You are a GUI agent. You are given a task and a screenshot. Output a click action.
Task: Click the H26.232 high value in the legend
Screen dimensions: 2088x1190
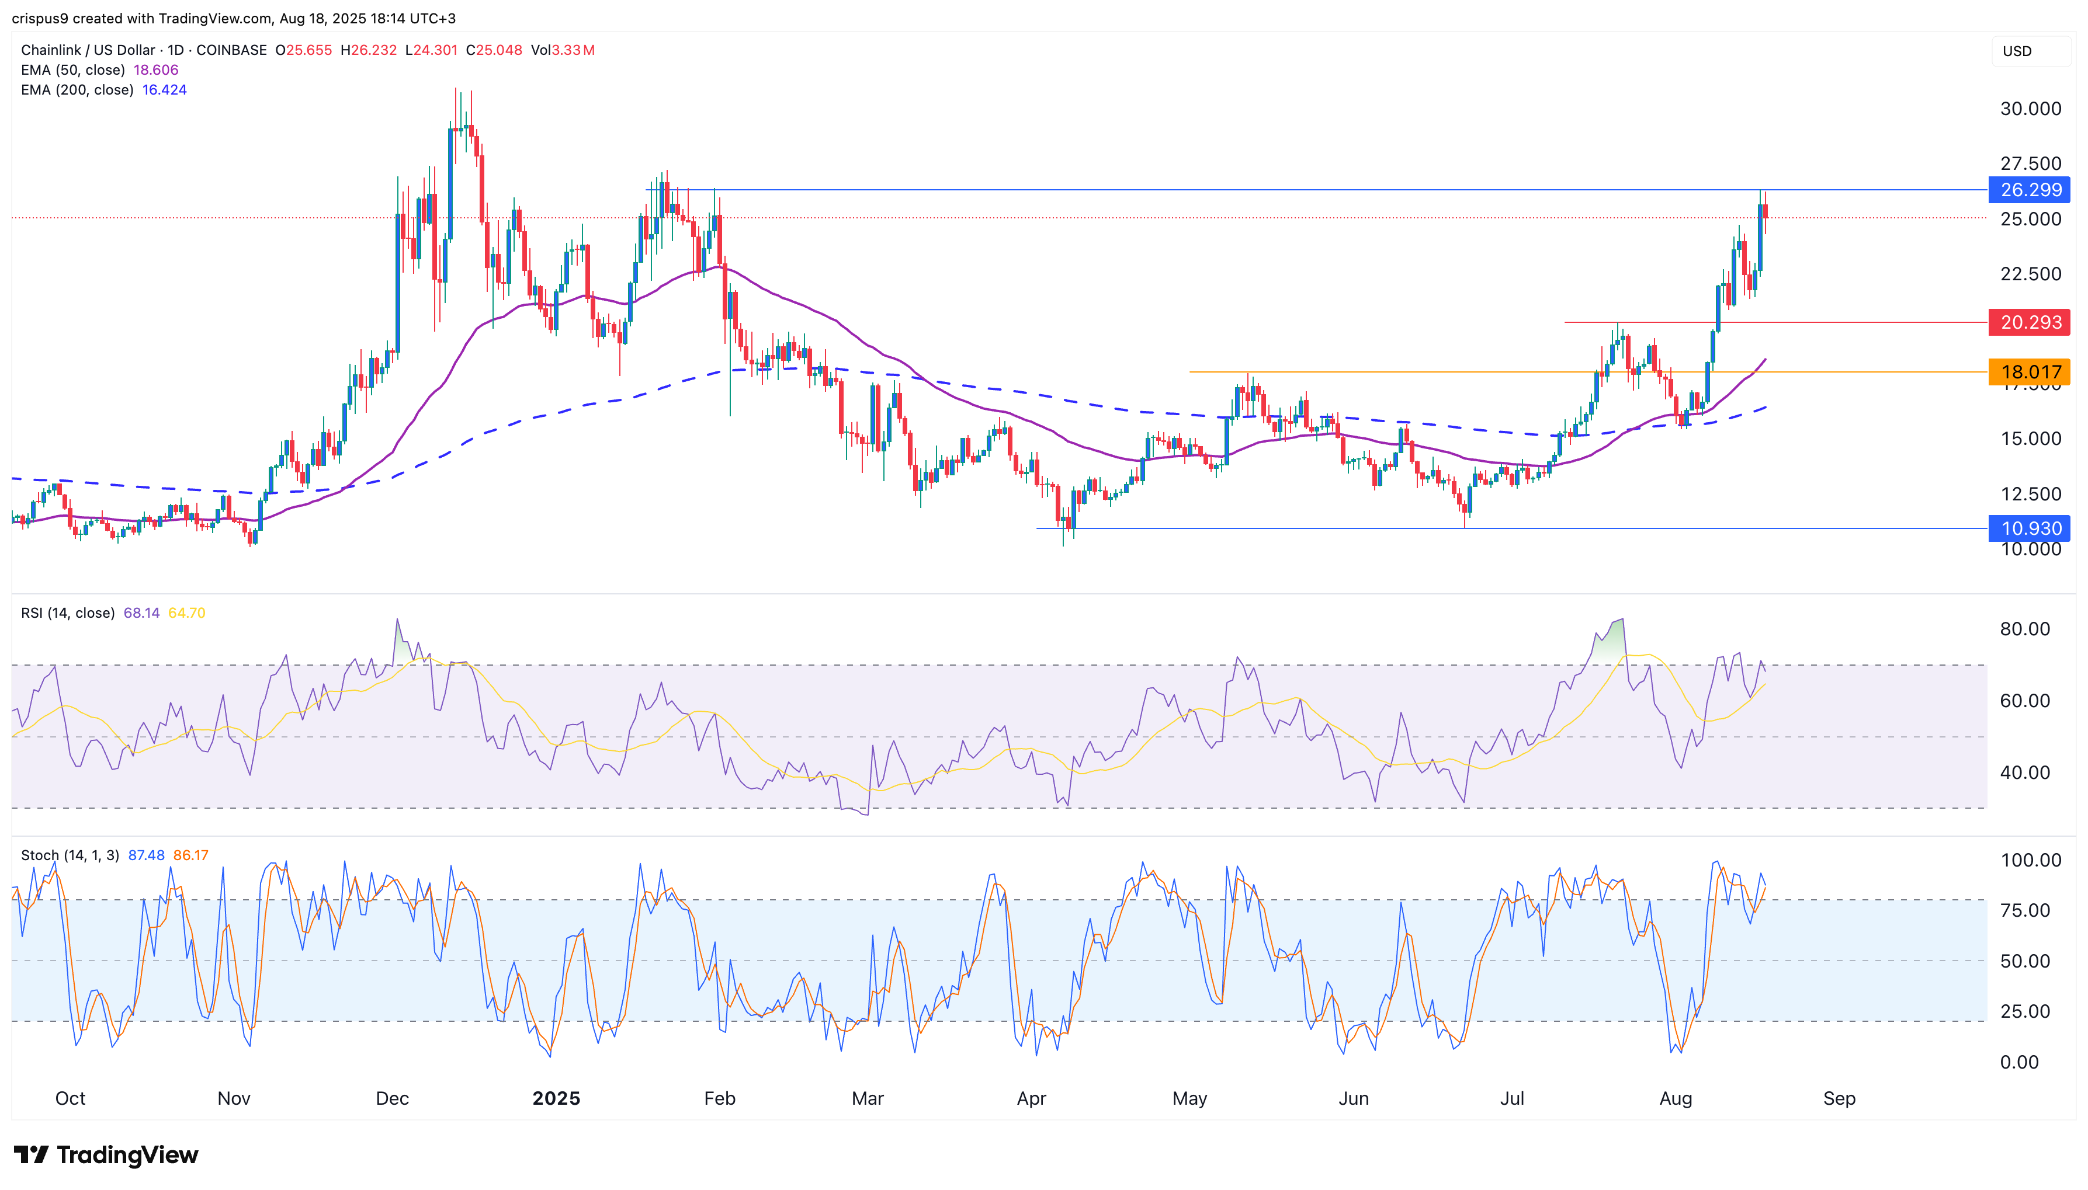[x=367, y=50]
